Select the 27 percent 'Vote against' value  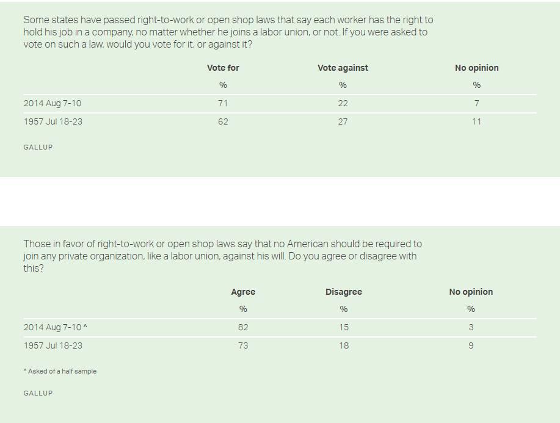343,121
